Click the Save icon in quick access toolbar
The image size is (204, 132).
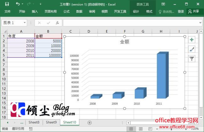click(7, 4)
